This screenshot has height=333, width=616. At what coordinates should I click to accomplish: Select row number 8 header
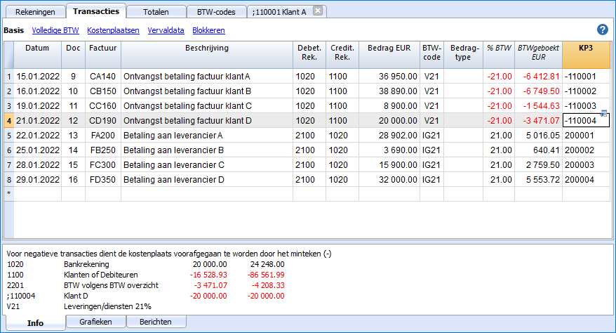9,180
